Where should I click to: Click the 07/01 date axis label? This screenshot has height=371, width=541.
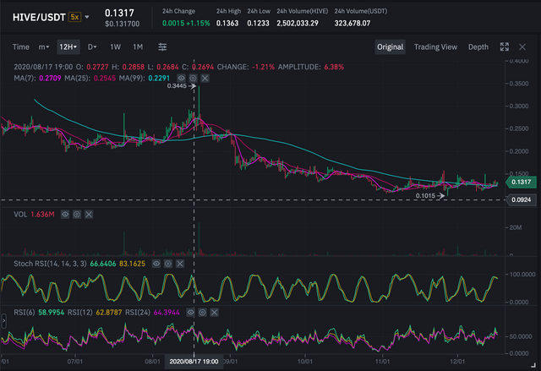click(75, 362)
